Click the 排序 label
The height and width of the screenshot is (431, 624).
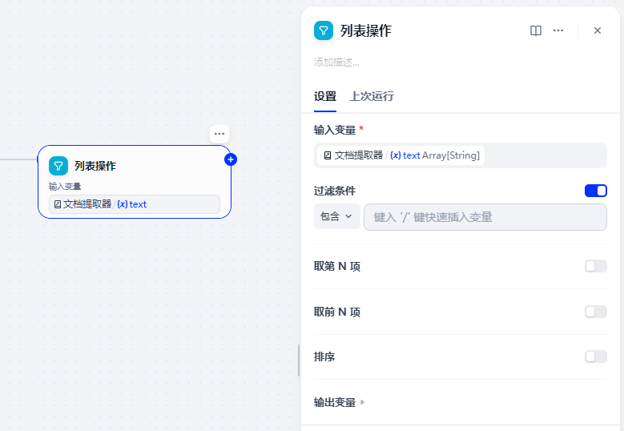pyautogui.click(x=324, y=357)
